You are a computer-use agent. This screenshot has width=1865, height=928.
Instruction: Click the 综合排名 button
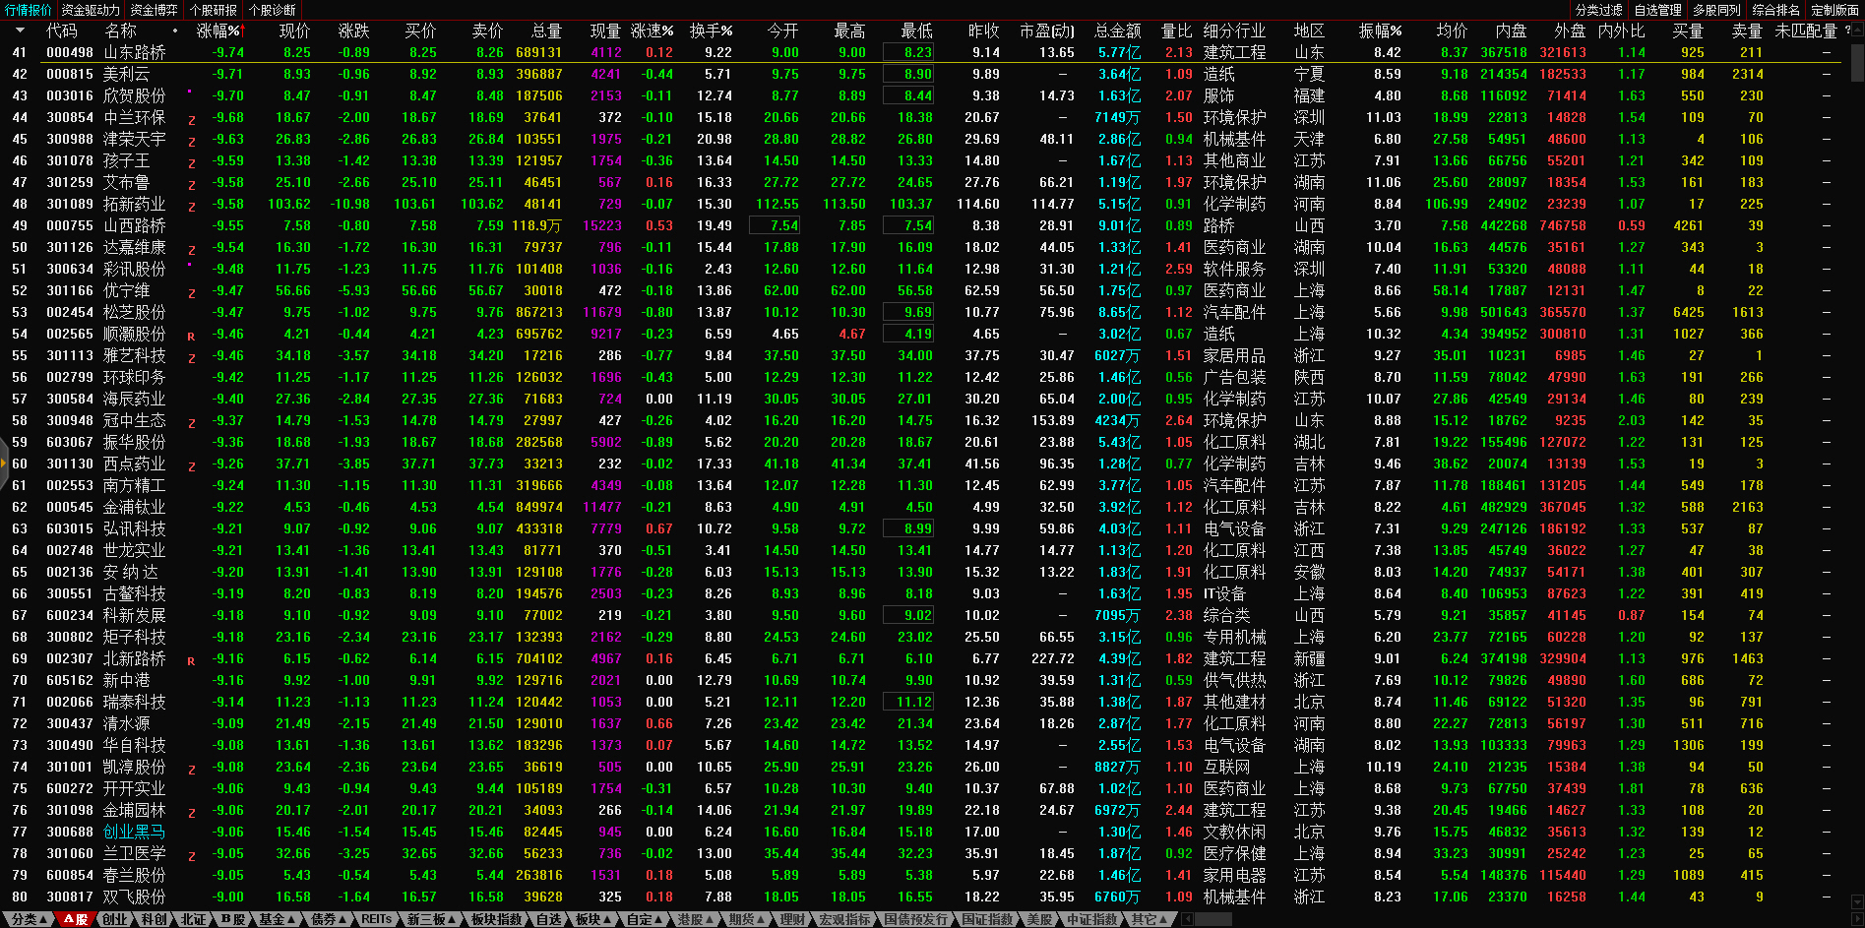click(1776, 10)
